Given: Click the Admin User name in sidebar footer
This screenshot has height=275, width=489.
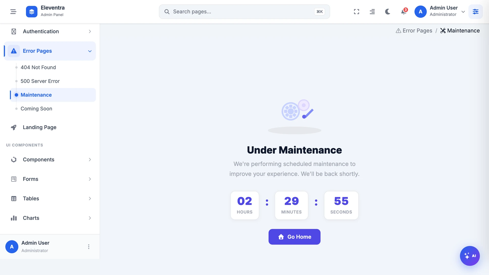Looking at the screenshot, I should [x=35, y=243].
